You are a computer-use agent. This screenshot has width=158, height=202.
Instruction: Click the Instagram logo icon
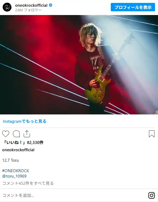click(x=152, y=196)
